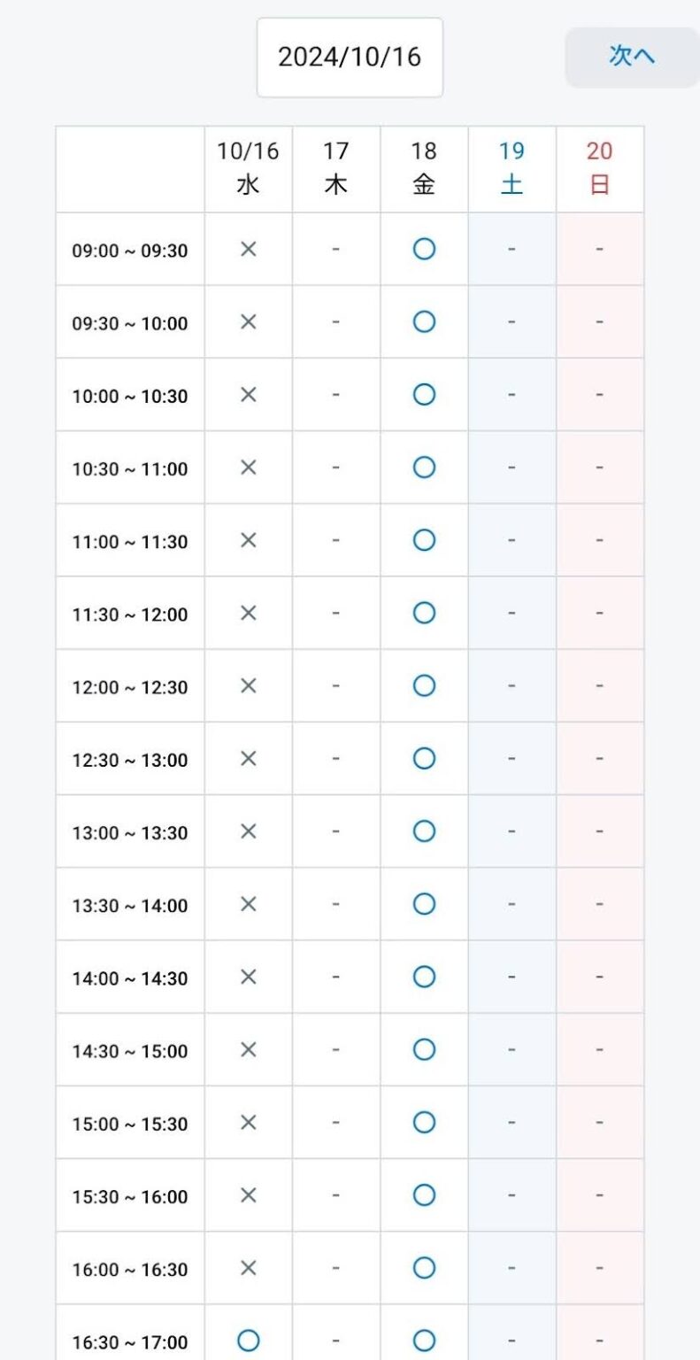This screenshot has height=1360, width=700.
Task: Choose available circle for Friday 10:00 ~ 10:30
Action: pos(424,395)
